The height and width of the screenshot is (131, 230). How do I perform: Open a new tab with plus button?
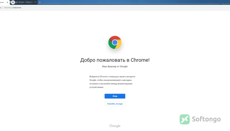(13, 2)
